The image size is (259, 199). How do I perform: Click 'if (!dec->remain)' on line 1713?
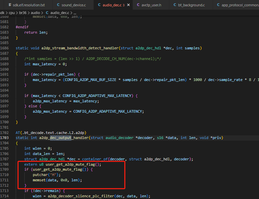pos(45,191)
